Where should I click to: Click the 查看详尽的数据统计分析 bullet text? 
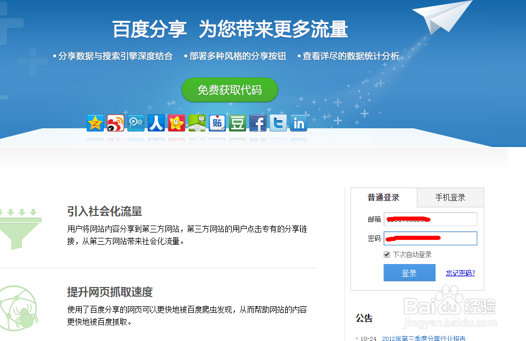(x=351, y=56)
